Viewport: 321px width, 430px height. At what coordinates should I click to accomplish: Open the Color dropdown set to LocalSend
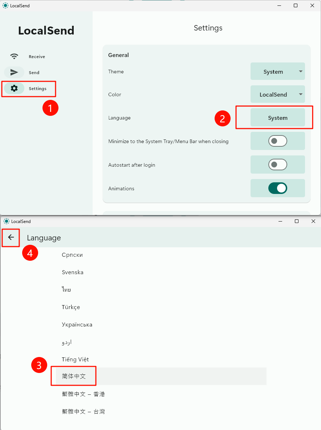277,94
